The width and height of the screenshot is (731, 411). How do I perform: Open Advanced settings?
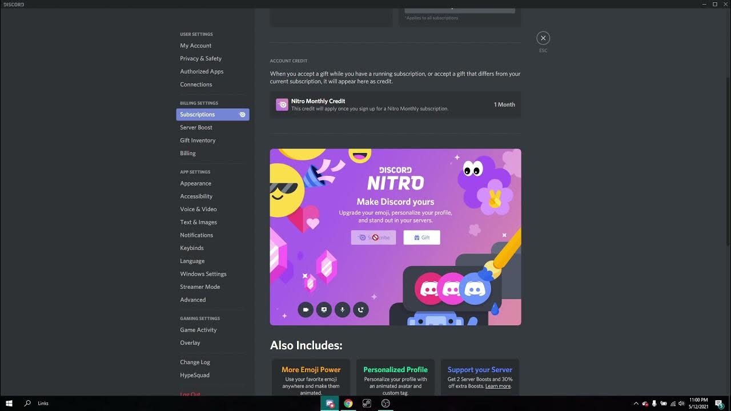point(192,300)
